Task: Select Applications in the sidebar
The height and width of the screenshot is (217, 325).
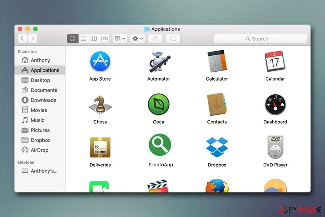Action: 40,70
